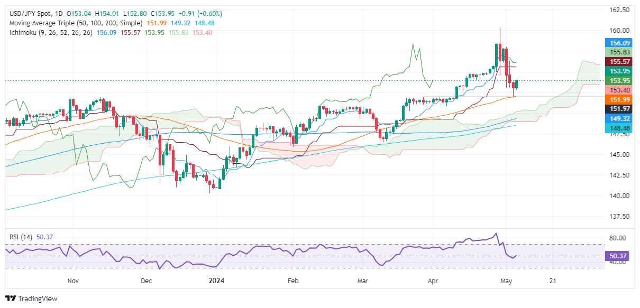
Task: Expand the RSI (14) indicator label
Action: click(x=21, y=237)
